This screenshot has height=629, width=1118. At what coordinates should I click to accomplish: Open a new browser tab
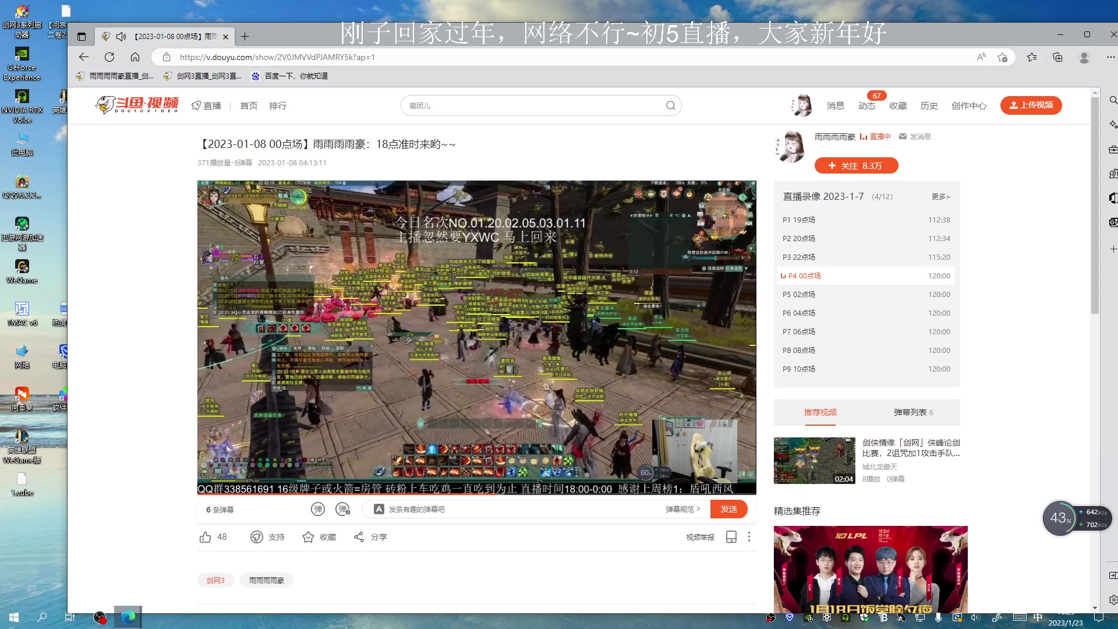pyautogui.click(x=245, y=36)
